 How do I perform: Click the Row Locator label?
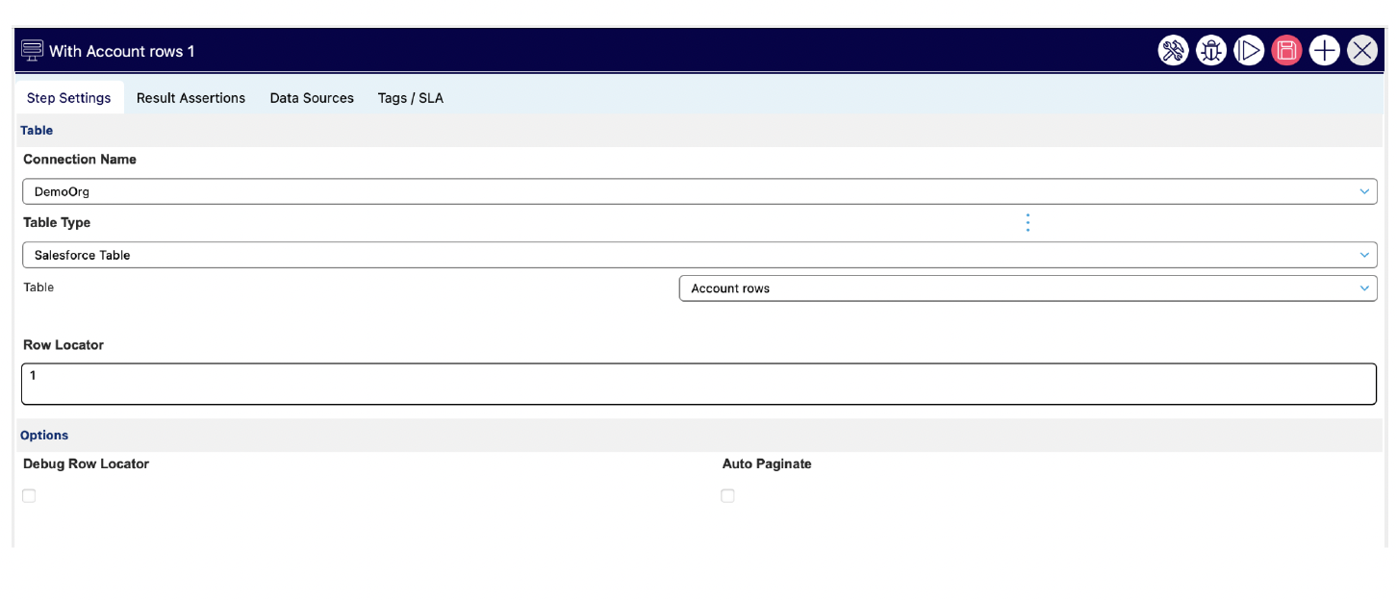(x=63, y=345)
